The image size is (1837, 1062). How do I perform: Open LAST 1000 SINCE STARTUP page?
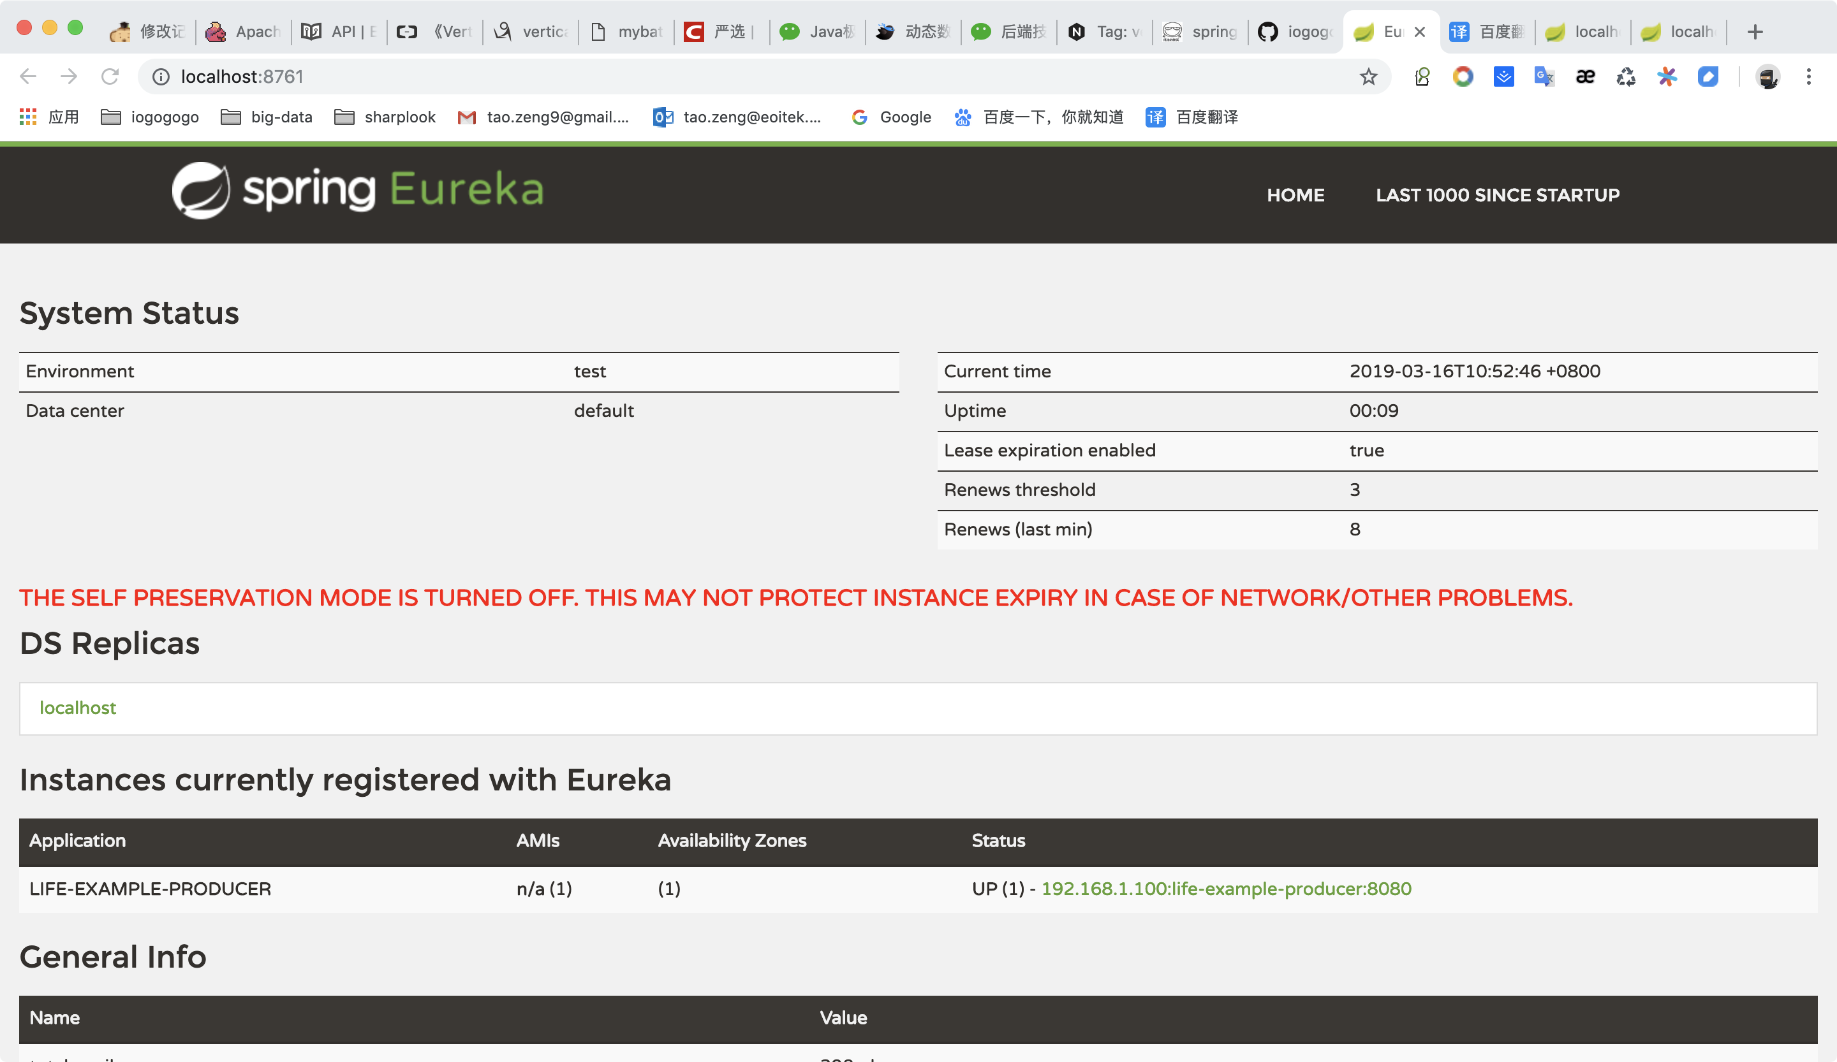pyautogui.click(x=1497, y=195)
